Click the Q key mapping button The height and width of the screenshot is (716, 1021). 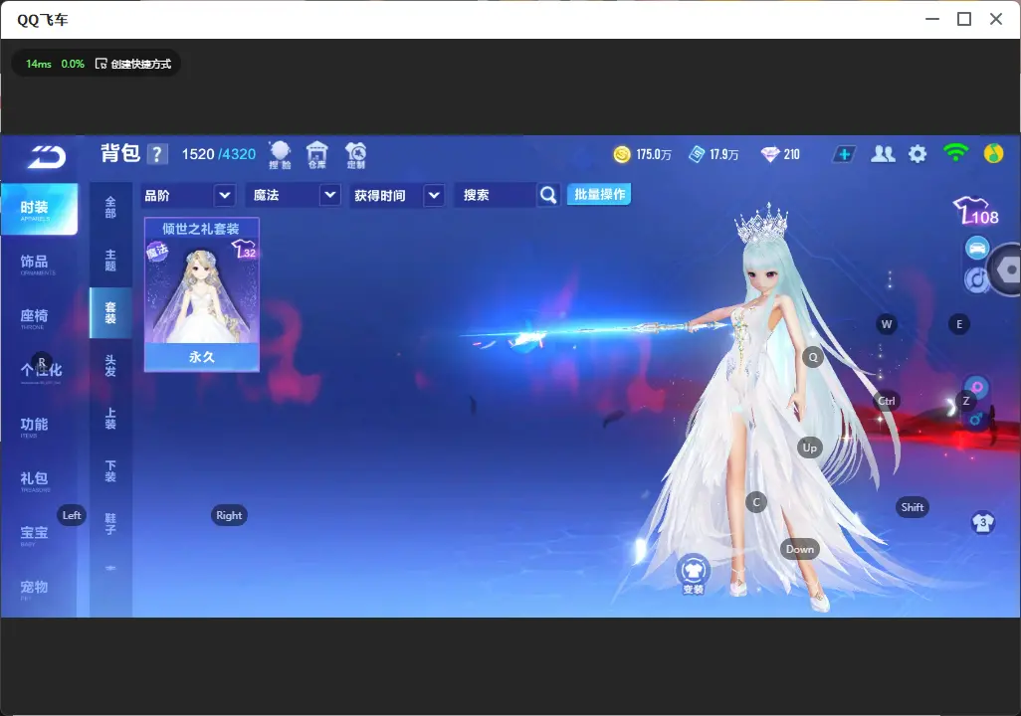click(x=813, y=357)
